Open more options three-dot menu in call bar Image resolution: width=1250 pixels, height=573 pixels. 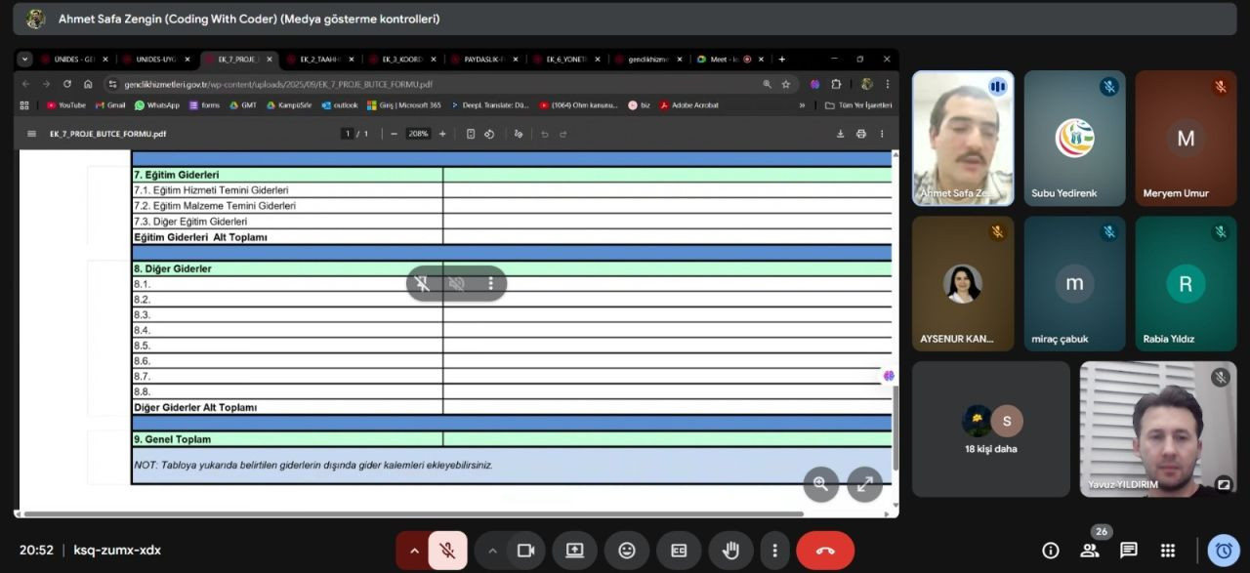774,551
